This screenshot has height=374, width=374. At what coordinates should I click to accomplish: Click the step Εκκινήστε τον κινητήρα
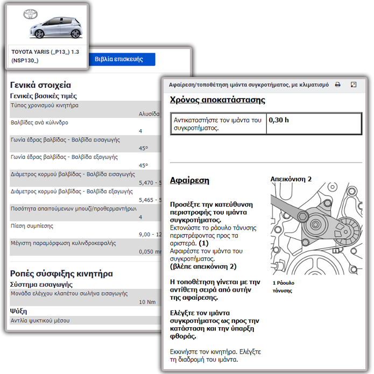click(x=215, y=355)
